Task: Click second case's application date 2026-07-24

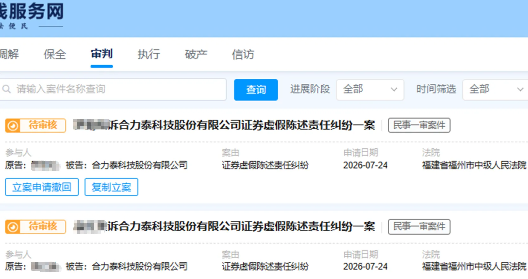Action: click(x=365, y=267)
